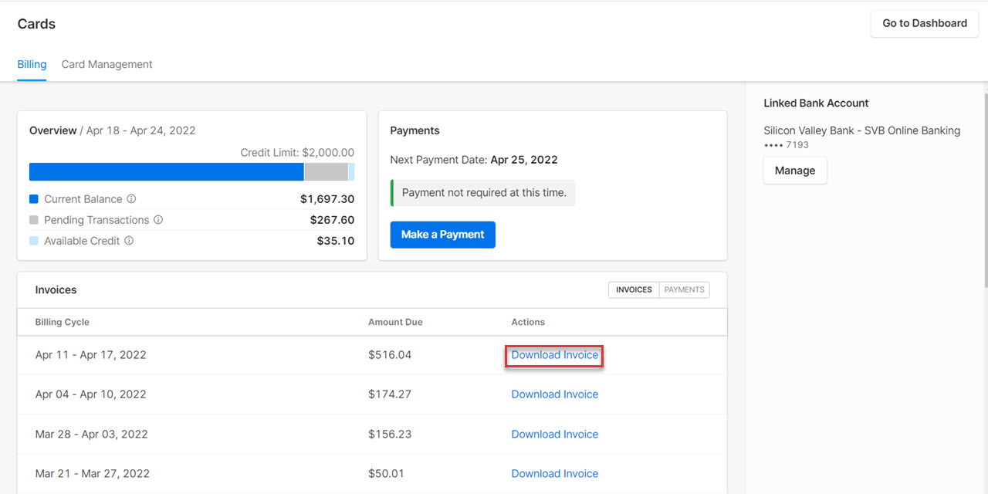The image size is (988, 494).
Task: Download invoice for Apr 04 - Apr 10
Action: 554,394
